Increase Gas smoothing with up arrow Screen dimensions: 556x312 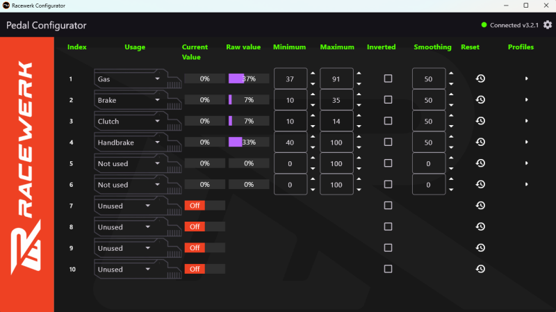click(451, 74)
